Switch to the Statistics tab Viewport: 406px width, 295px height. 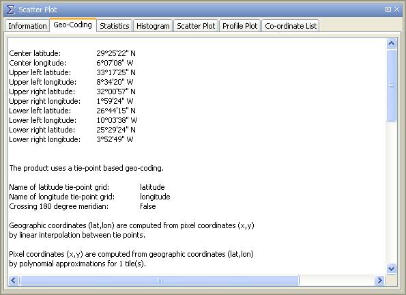tap(114, 26)
